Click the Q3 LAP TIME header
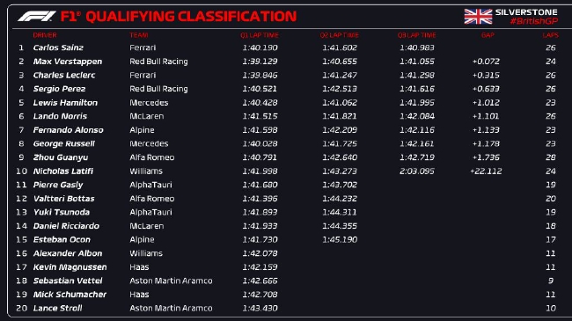The width and height of the screenshot is (572, 321). click(416, 35)
